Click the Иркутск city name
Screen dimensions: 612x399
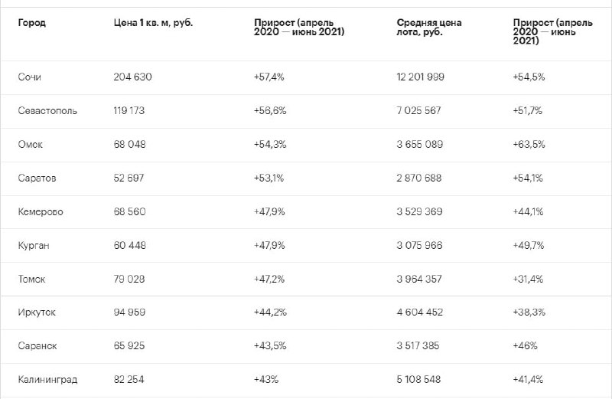[37, 312]
